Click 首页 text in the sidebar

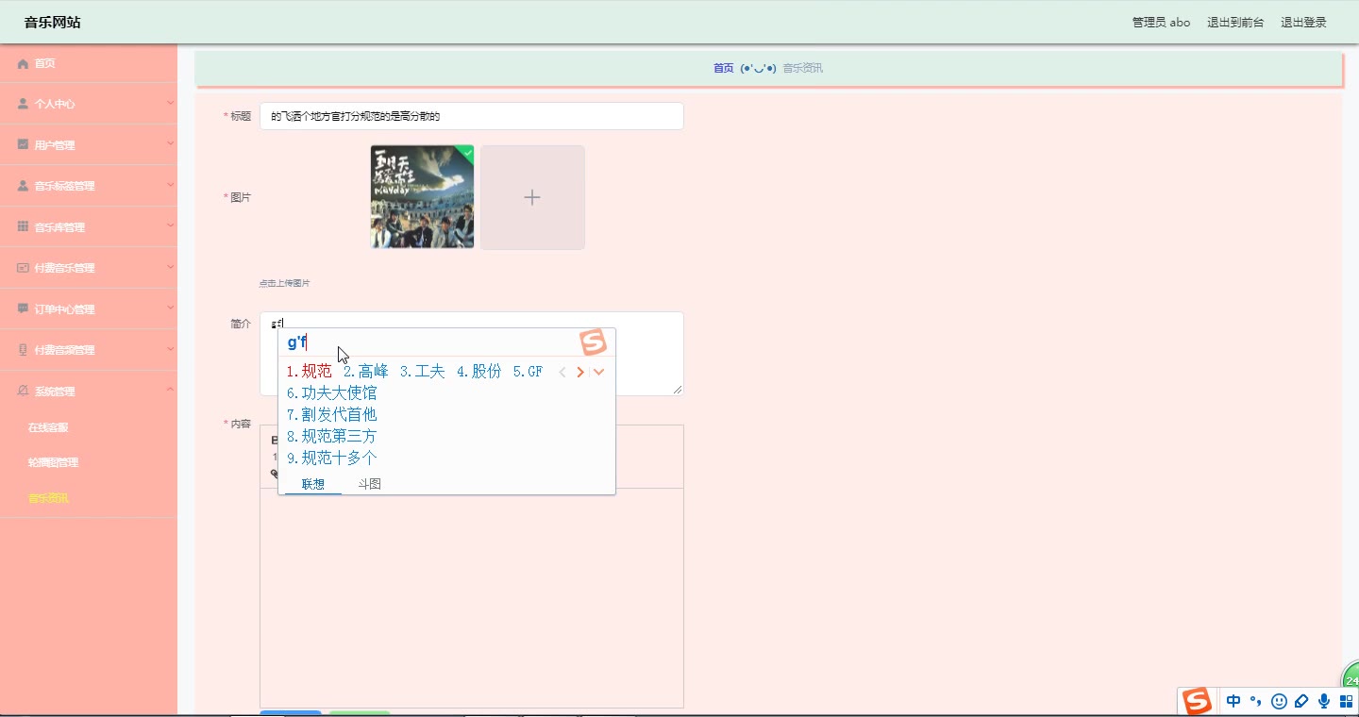(x=45, y=63)
